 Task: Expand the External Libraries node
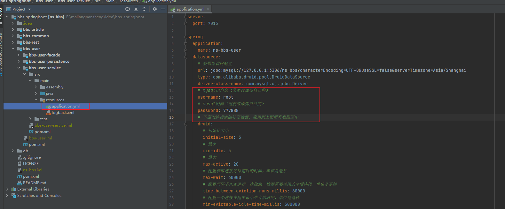(7, 189)
